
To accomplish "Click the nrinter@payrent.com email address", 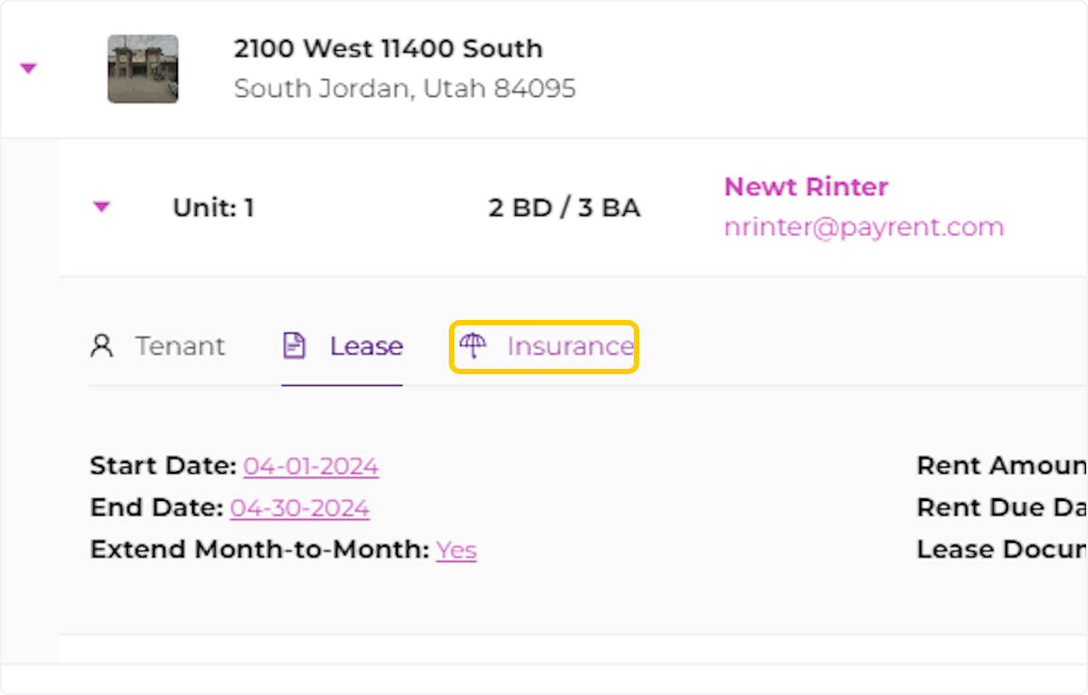I will point(863,227).
